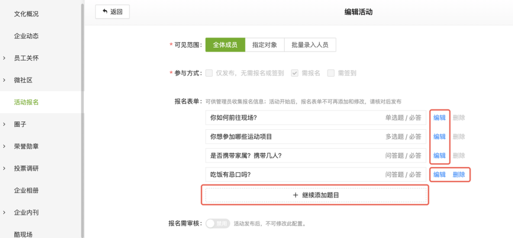
Task: Expand the 员工关怀 sidebar chevron
Action: (x=4, y=58)
